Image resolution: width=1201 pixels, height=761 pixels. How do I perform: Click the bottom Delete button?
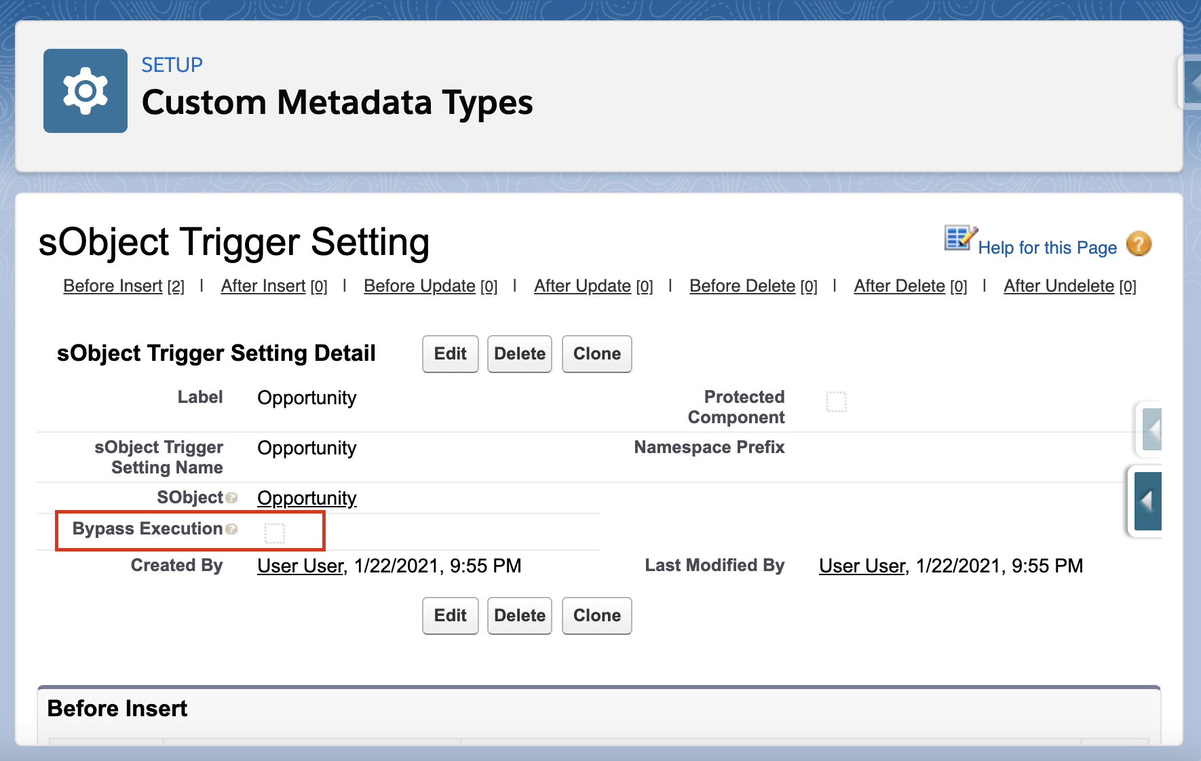click(x=520, y=616)
